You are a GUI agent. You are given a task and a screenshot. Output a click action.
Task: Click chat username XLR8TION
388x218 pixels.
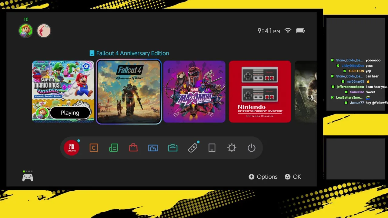(x=356, y=71)
